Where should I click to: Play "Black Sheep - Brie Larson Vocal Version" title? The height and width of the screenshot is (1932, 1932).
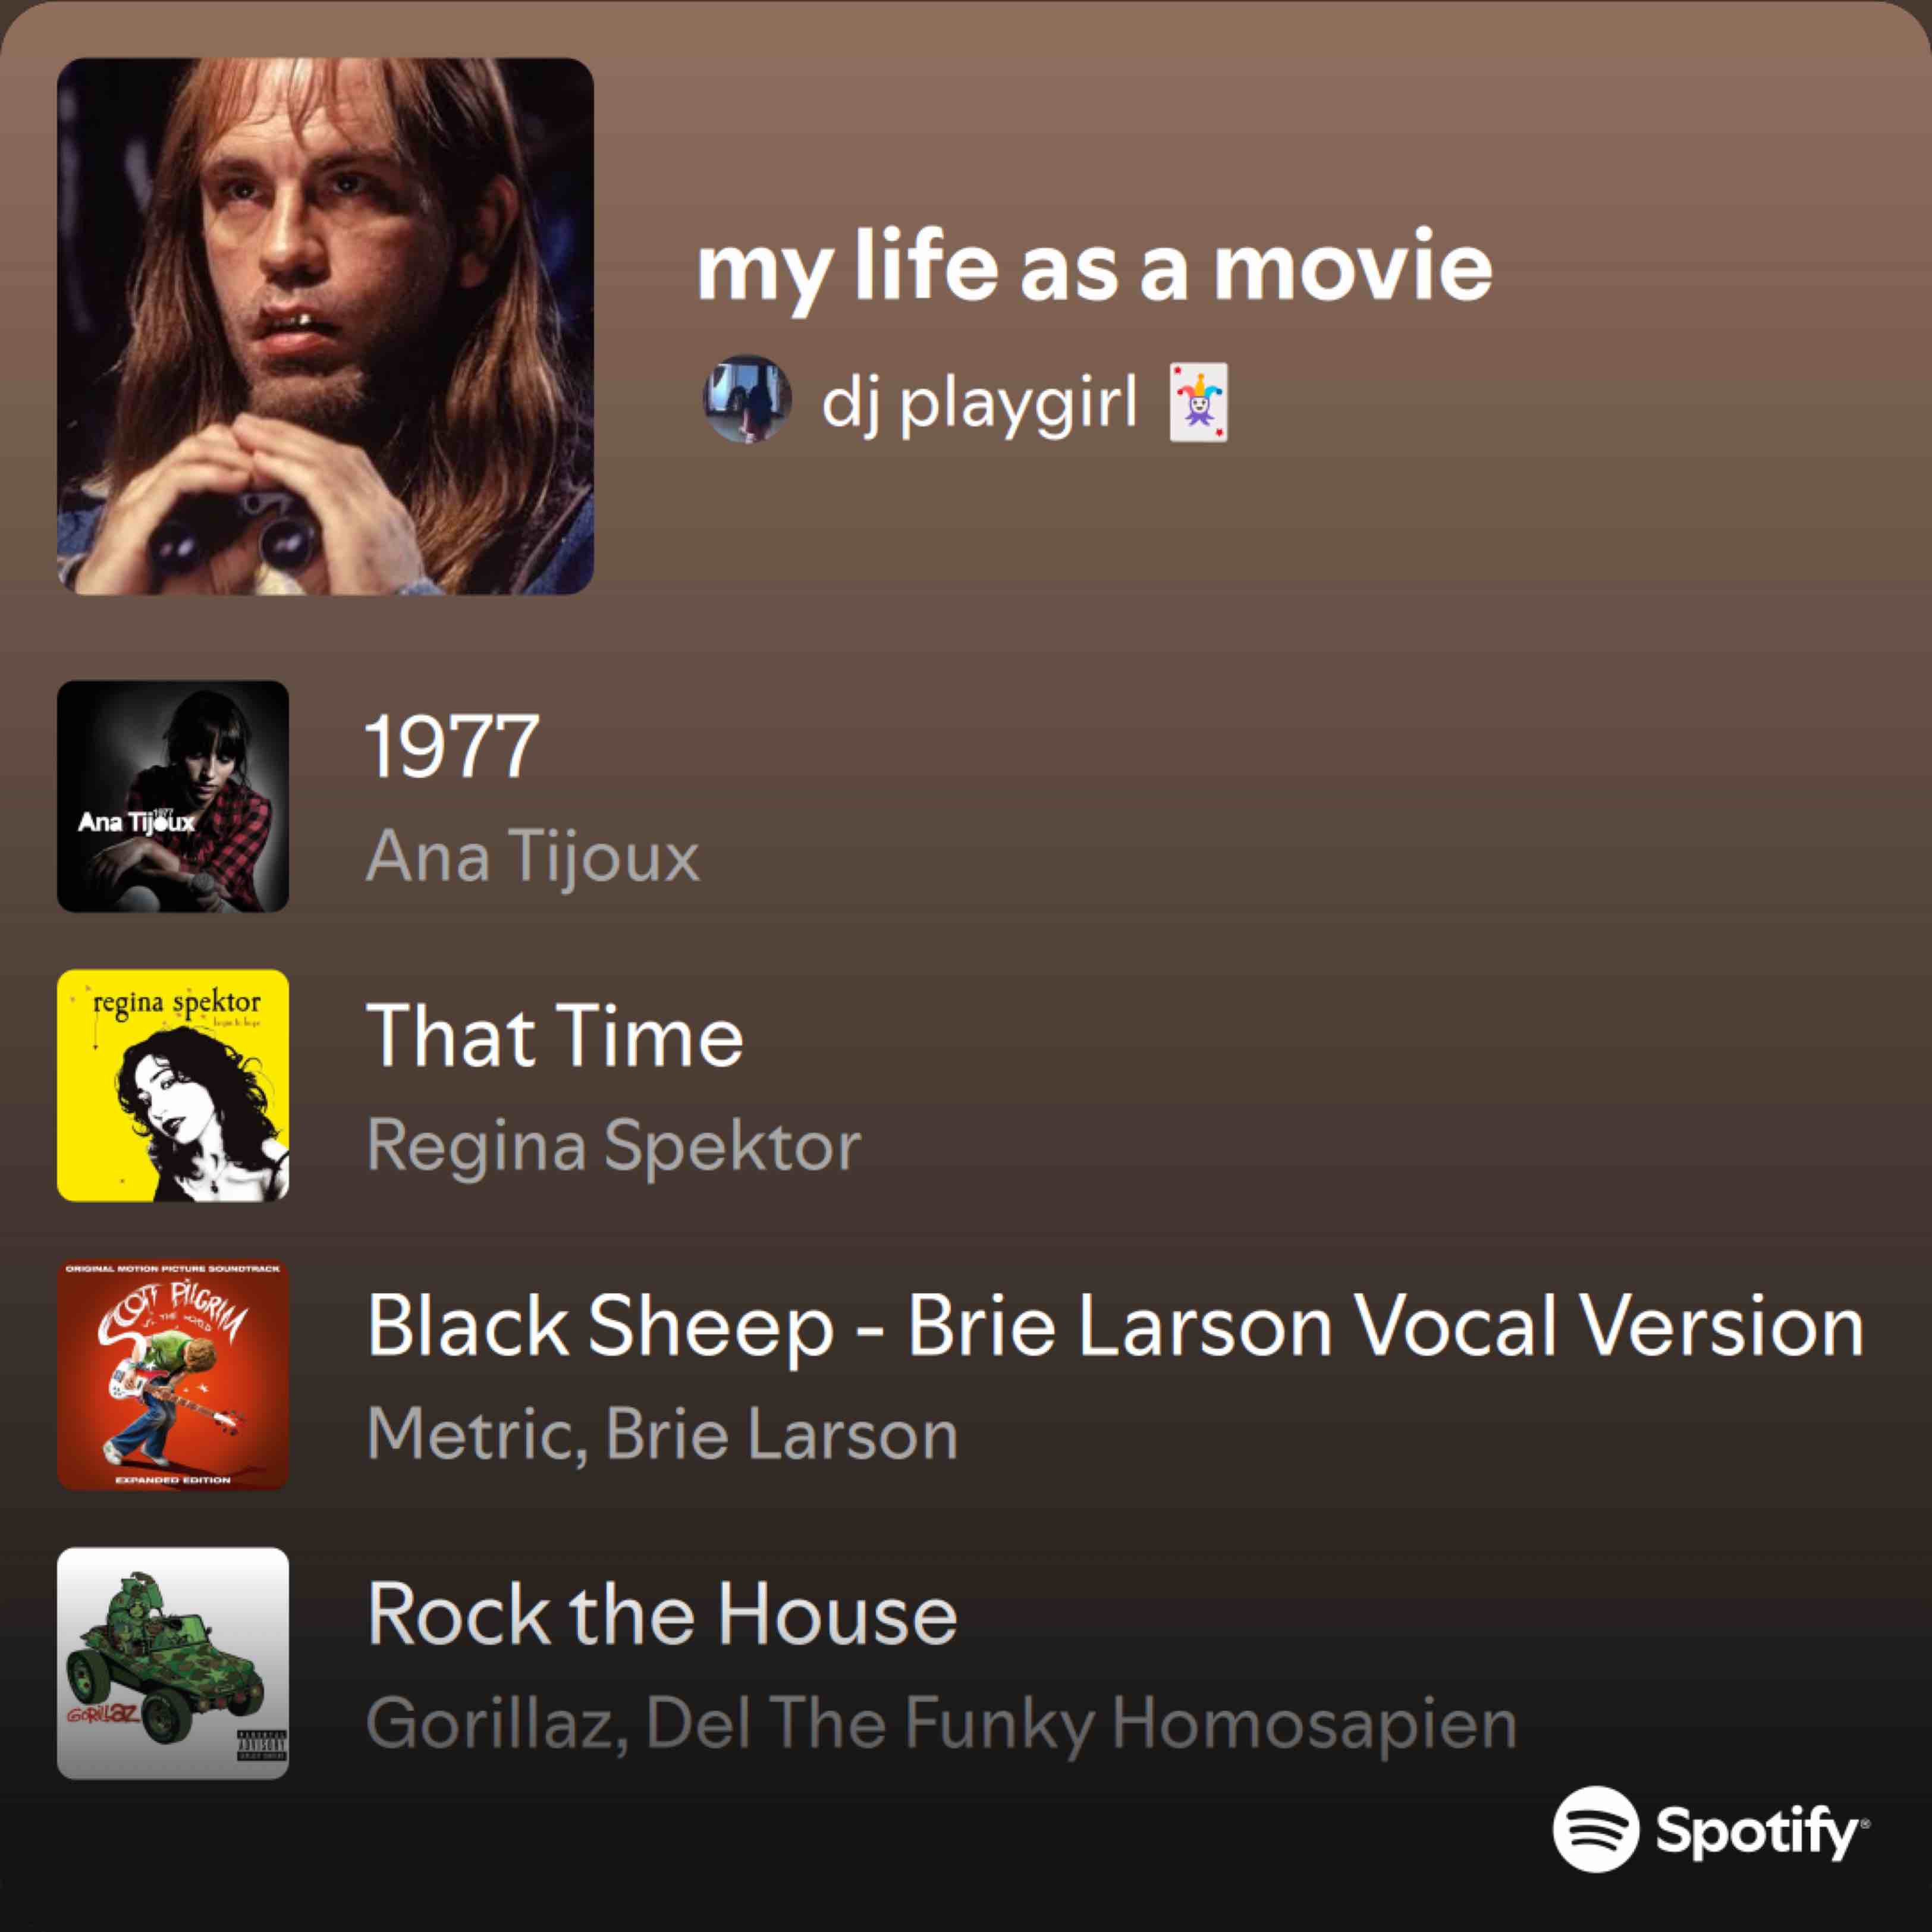(x=1115, y=1326)
